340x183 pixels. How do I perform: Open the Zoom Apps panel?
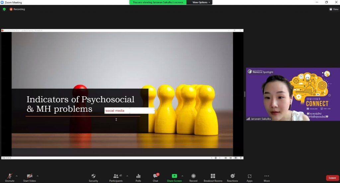249,177
